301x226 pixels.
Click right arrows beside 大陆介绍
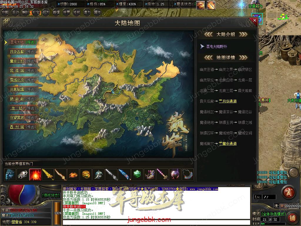(243, 34)
